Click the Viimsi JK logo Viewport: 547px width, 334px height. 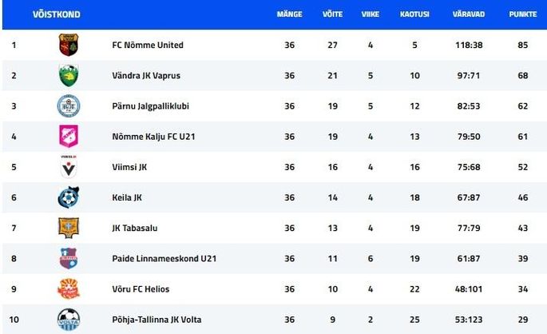click(69, 167)
